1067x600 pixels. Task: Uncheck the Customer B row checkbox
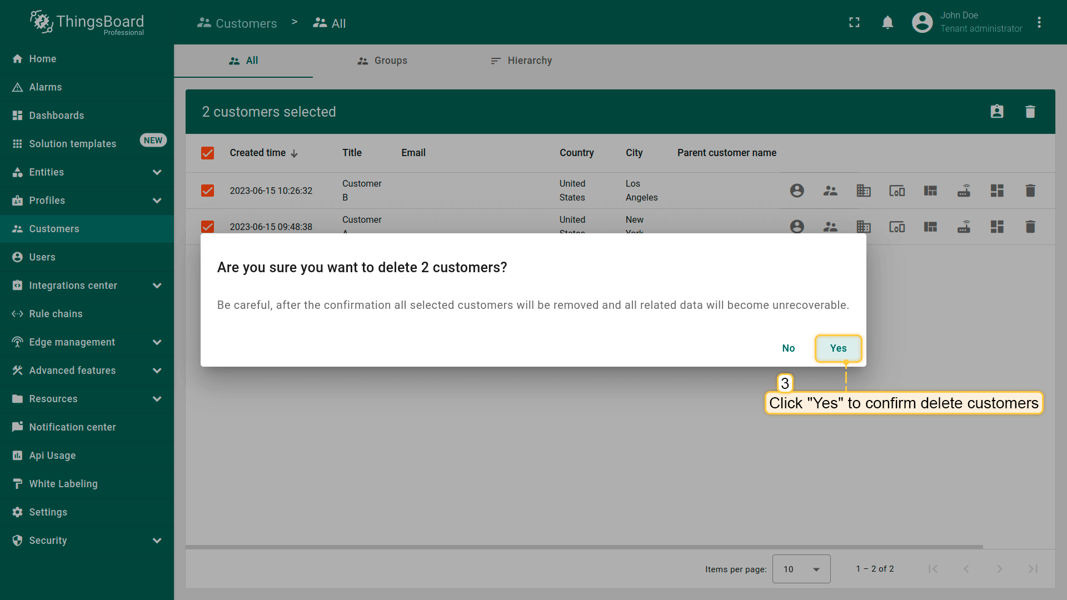[x=207, y=191]
